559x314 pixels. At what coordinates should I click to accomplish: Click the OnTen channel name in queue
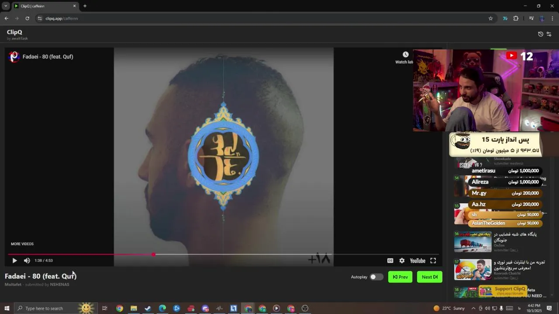(499, 246)
